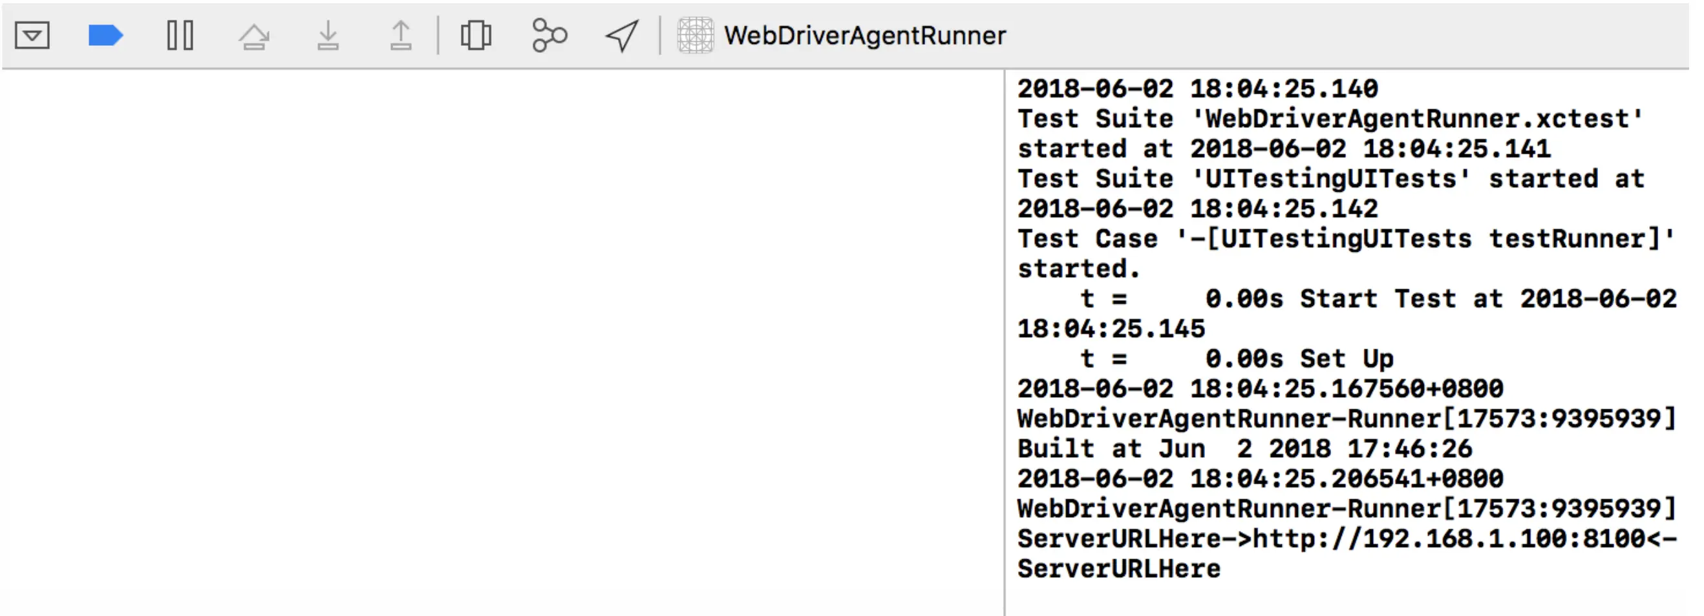Screen dimensions: 1704x616
Task: Pause program execution
Action: point(180,36)
